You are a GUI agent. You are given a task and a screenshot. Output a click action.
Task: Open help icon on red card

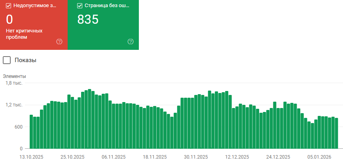pos(59,42)
